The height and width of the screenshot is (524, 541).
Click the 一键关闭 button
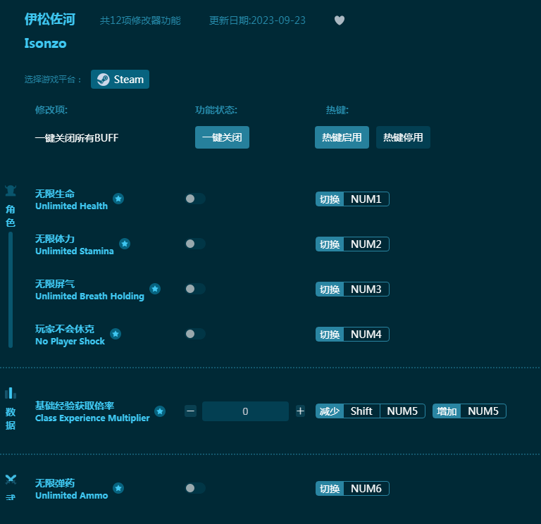click(x=222, y=137)
